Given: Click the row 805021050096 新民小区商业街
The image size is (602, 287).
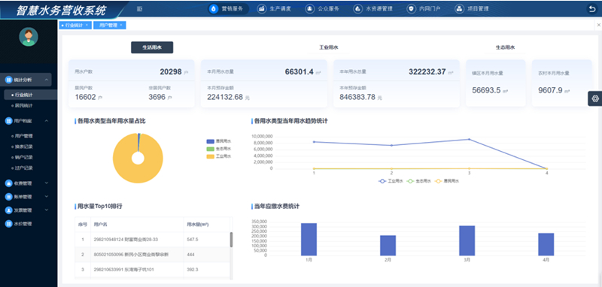Looking at the screenshot, I should pos(153,255).
